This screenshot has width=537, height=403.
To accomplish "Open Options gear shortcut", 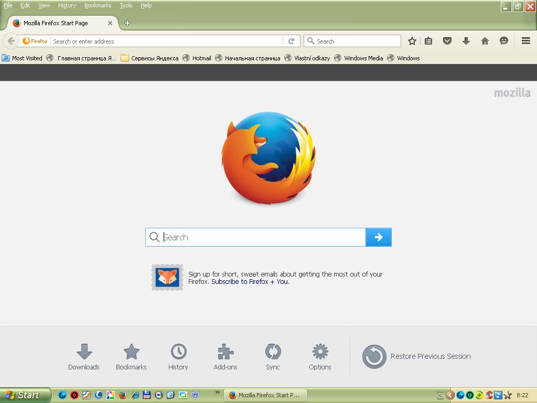I will (320, 357).
